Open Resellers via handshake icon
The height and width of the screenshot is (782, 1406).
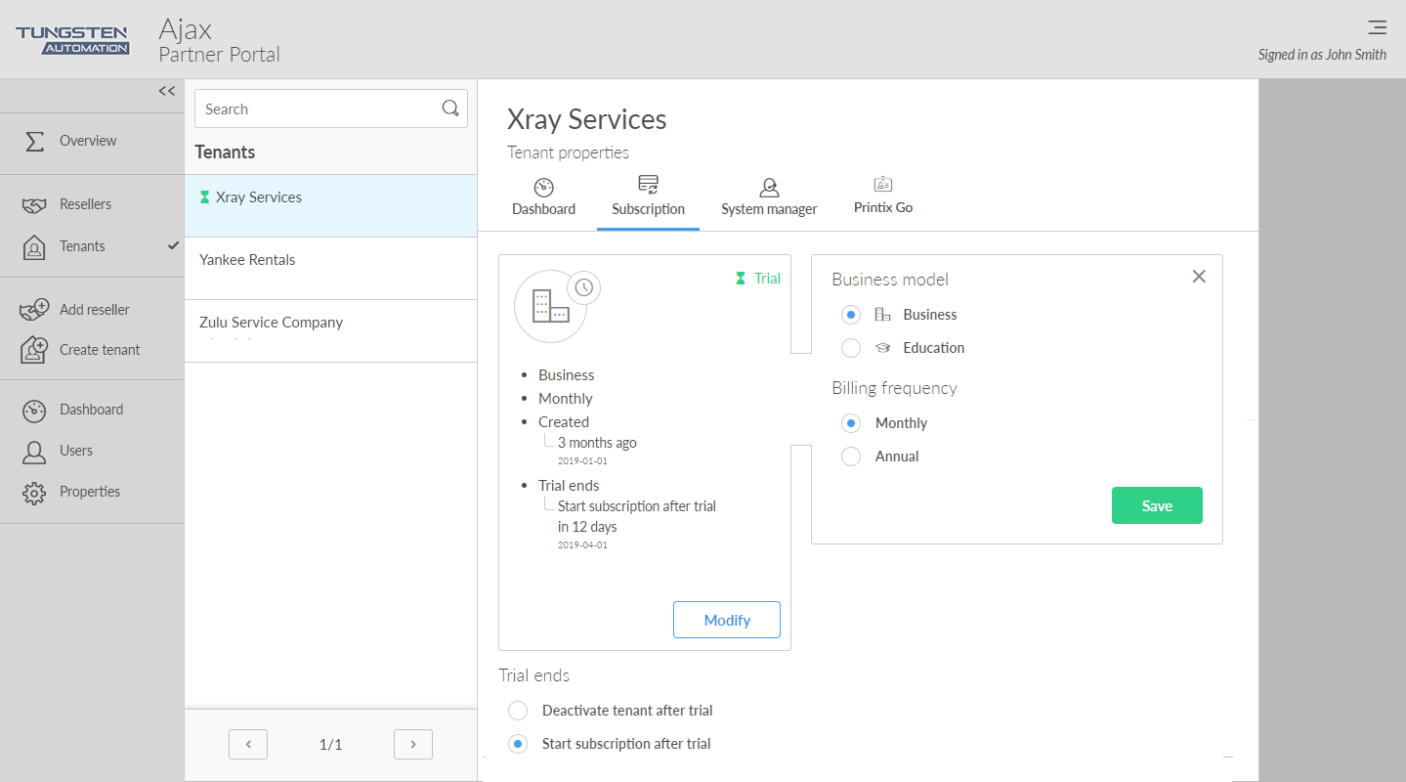tap(34, 205)
